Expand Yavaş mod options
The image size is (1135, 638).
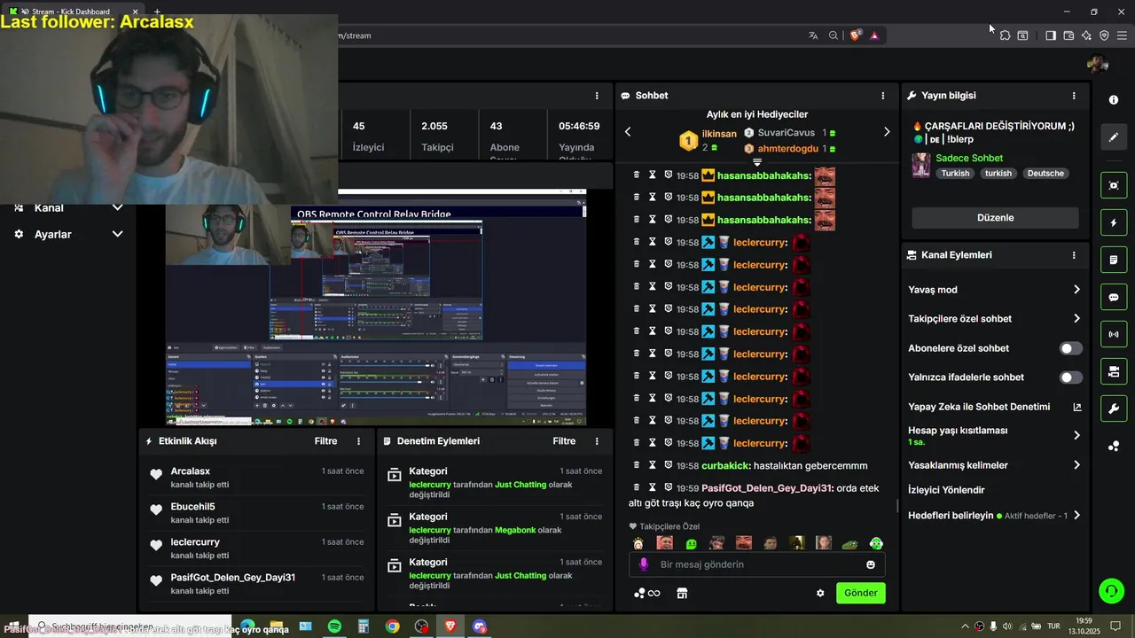tap(1076, 290)
